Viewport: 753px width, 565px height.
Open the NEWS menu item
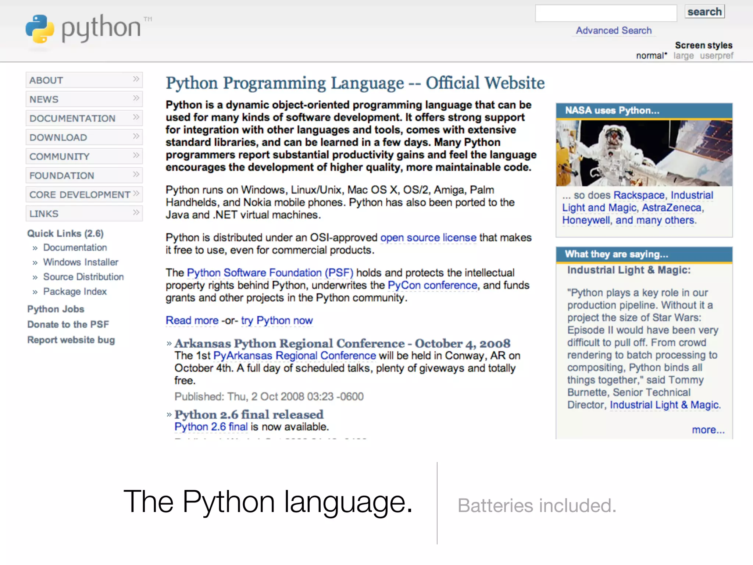click(x=44, y=99)
